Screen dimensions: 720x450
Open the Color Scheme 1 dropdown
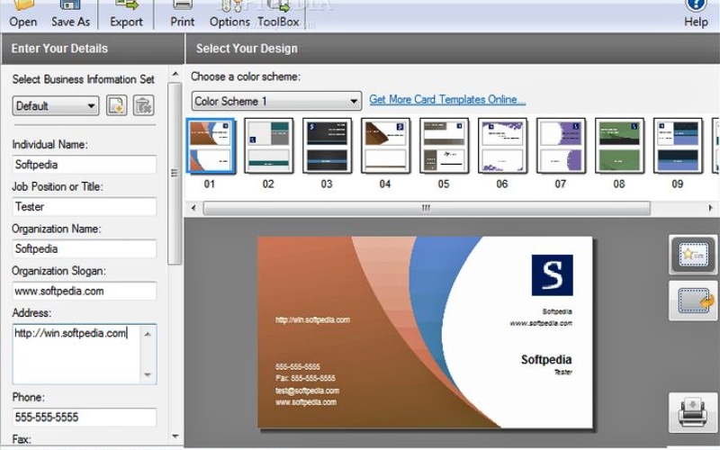(276, 101)
